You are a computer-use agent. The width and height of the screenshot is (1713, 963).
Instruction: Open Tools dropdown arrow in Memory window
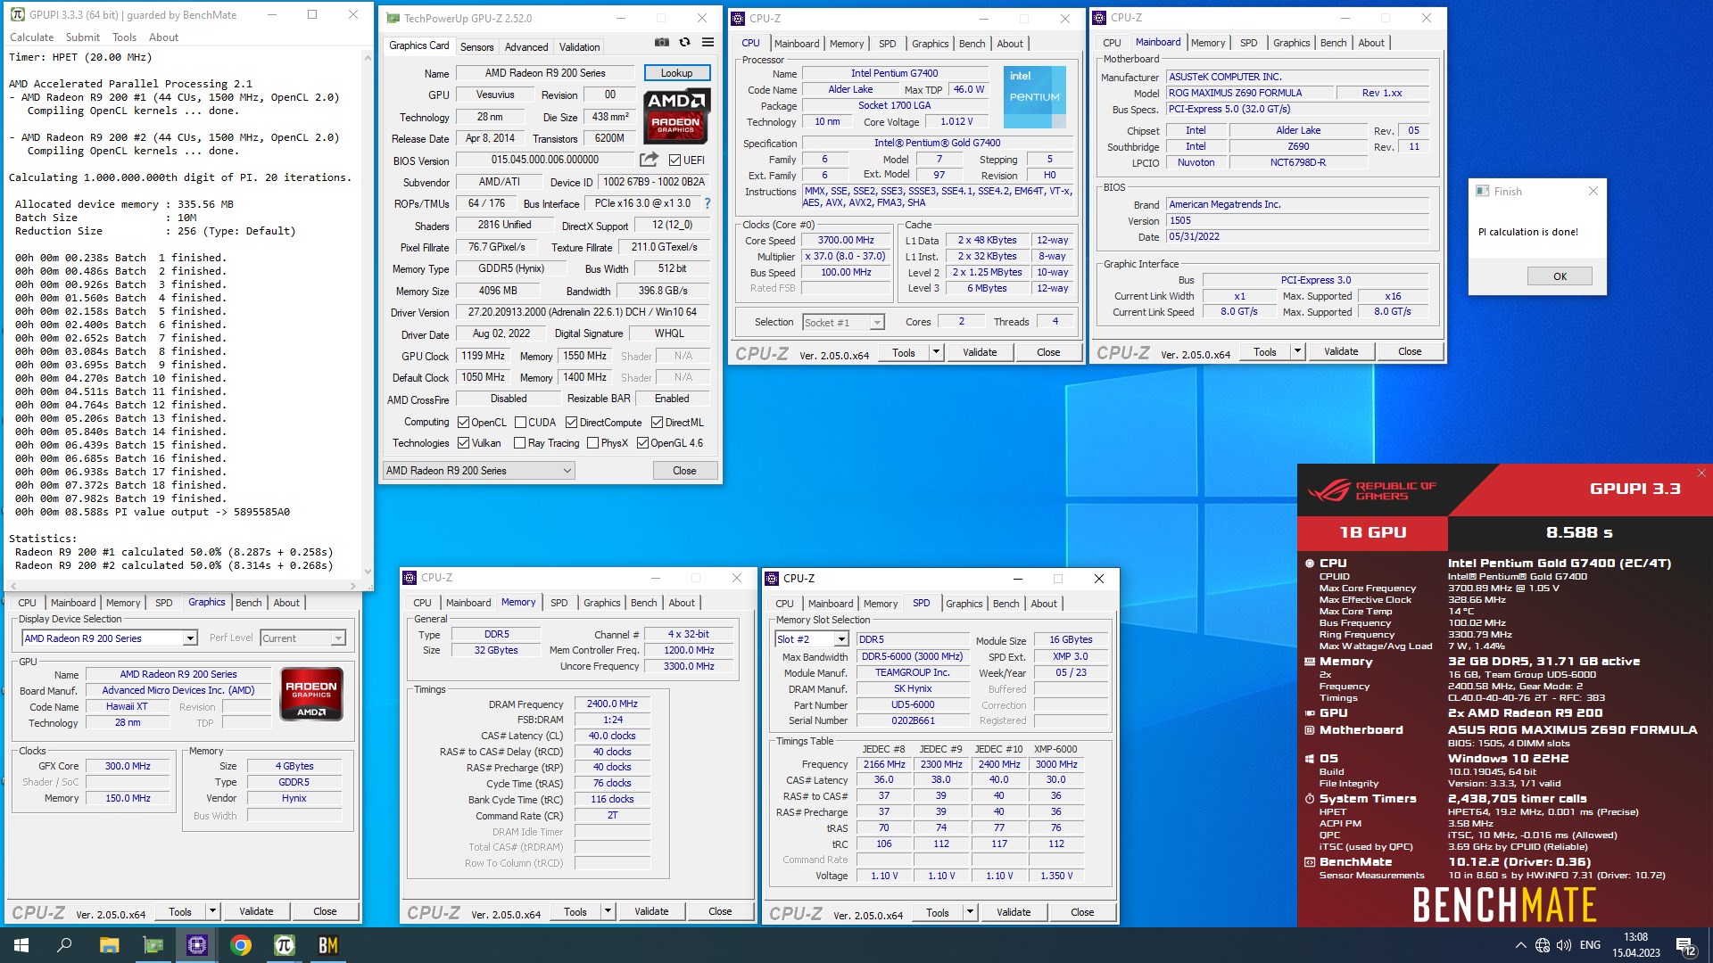coord(608,911)
